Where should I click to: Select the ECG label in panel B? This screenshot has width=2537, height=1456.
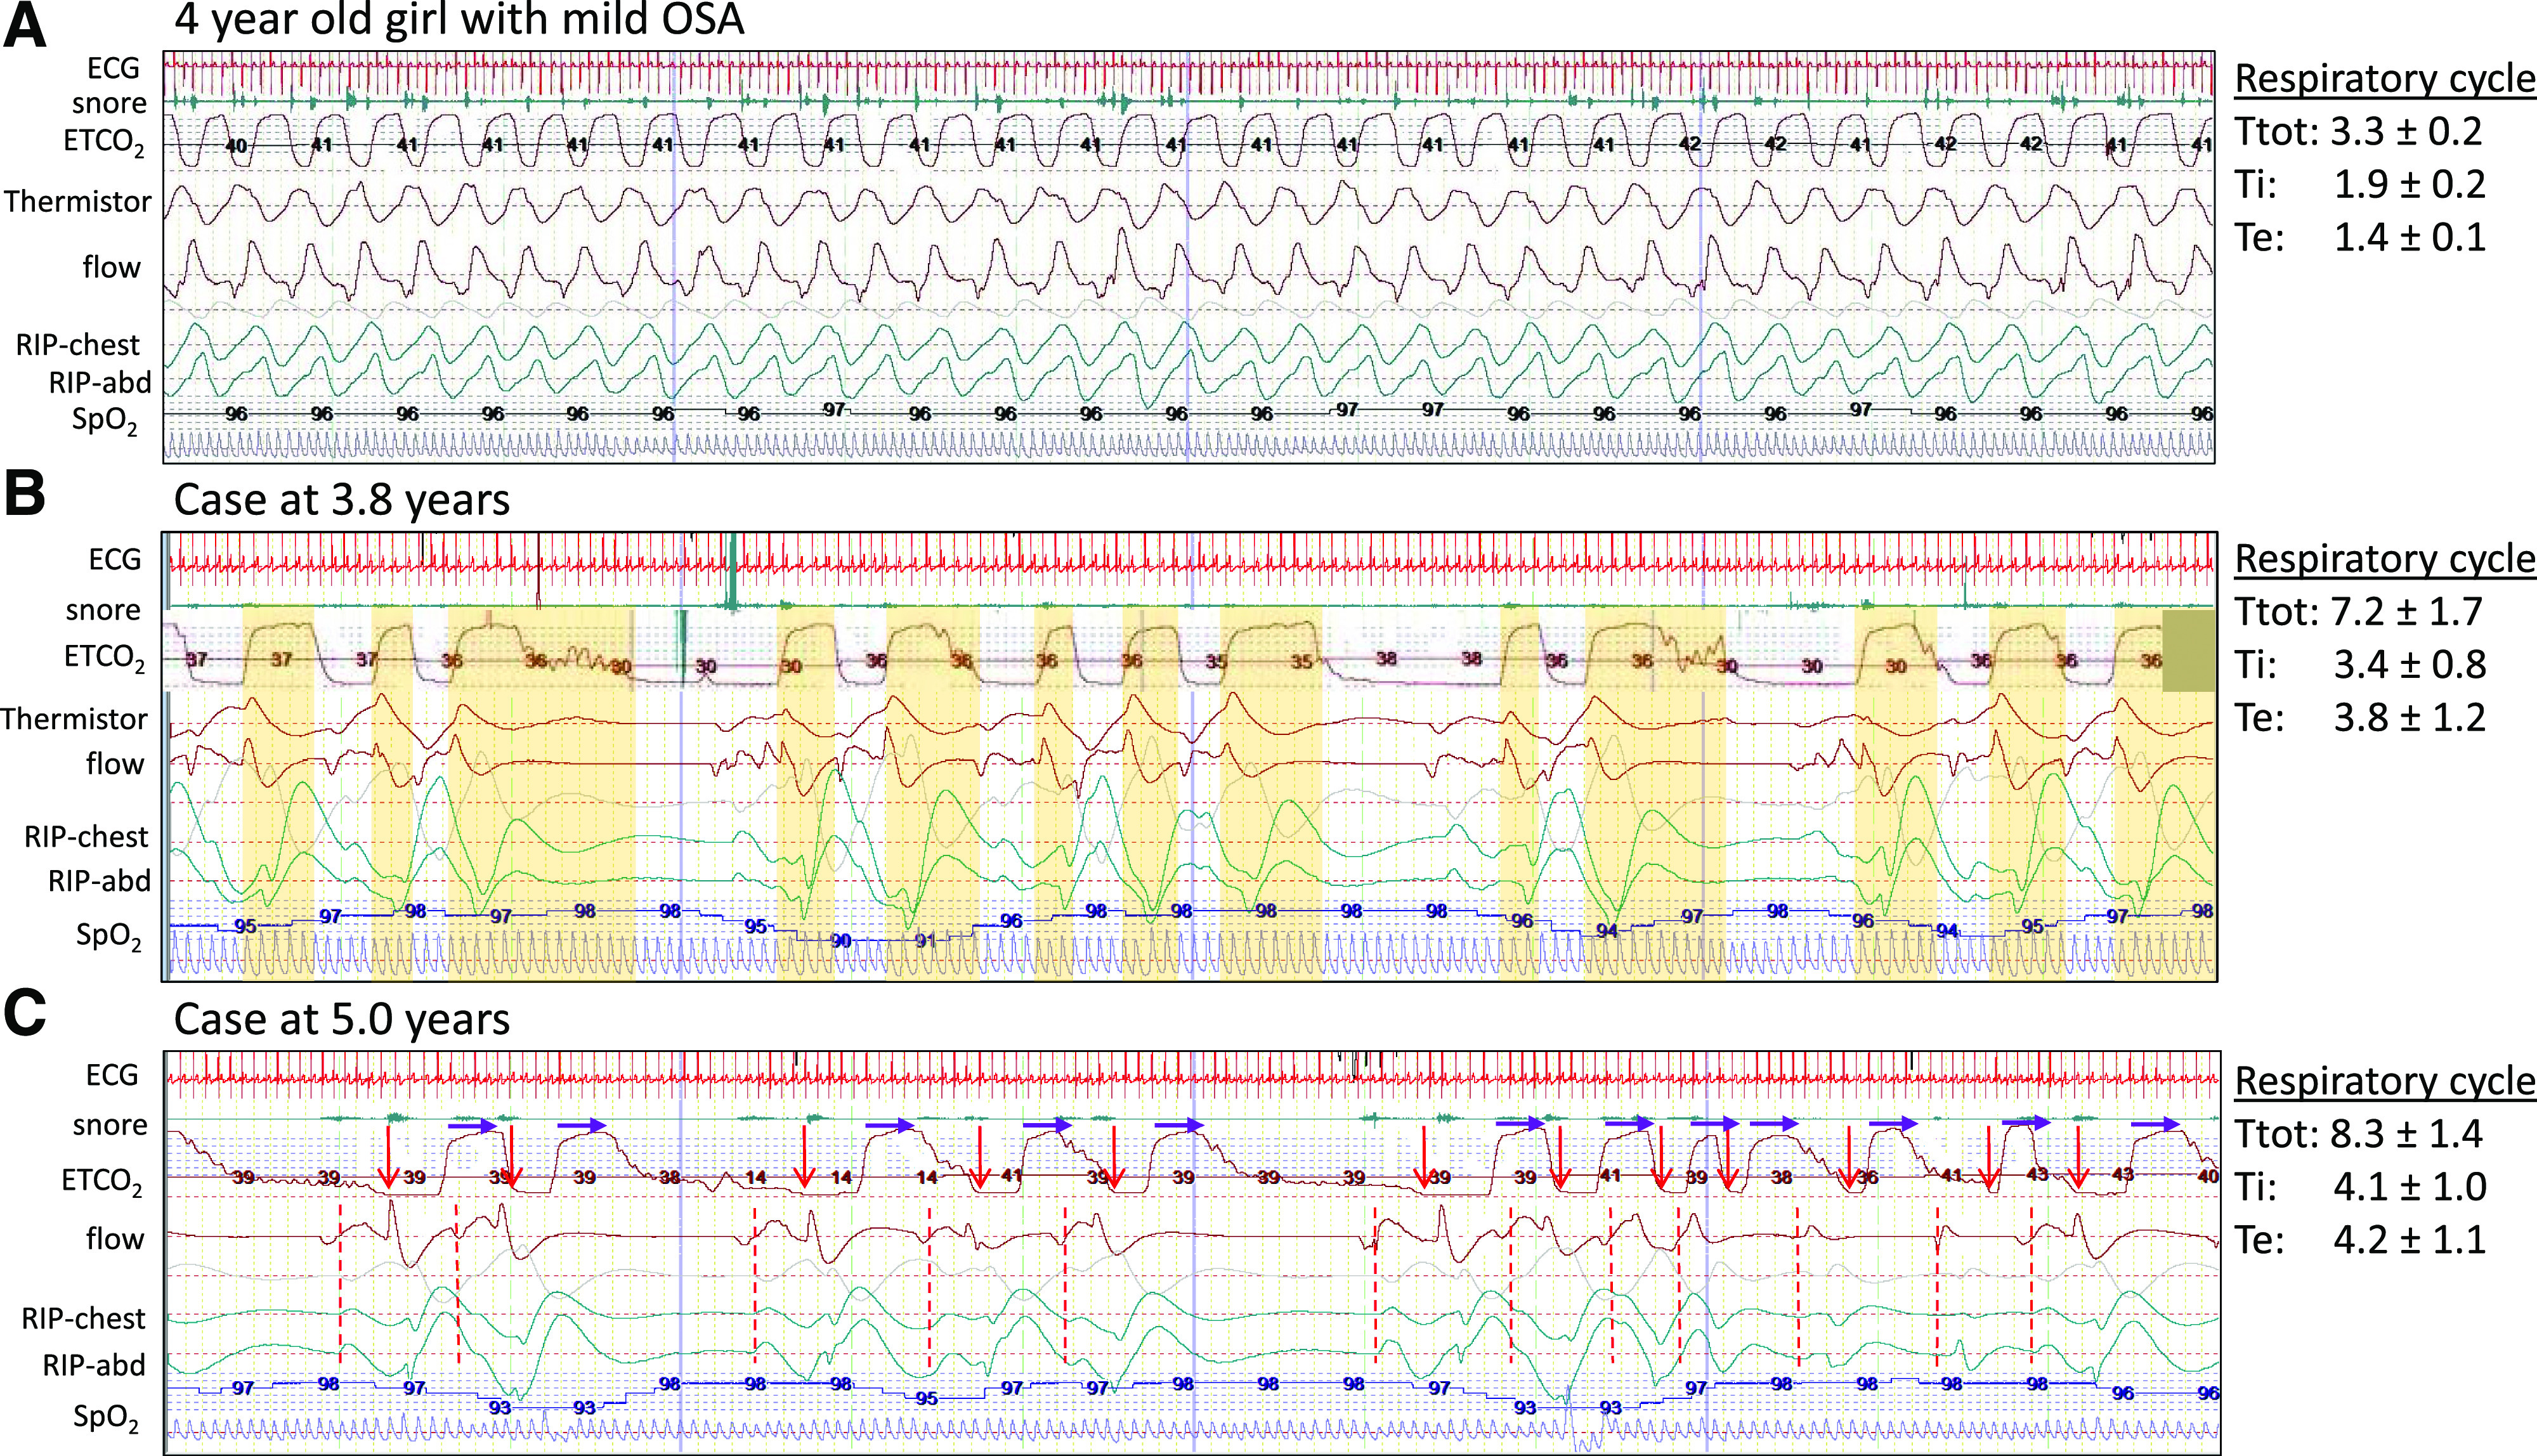coord(114,560)
